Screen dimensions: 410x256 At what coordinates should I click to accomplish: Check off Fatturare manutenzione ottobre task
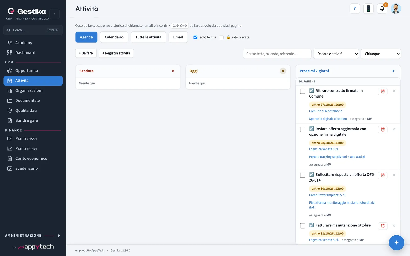tap(303, 226)
